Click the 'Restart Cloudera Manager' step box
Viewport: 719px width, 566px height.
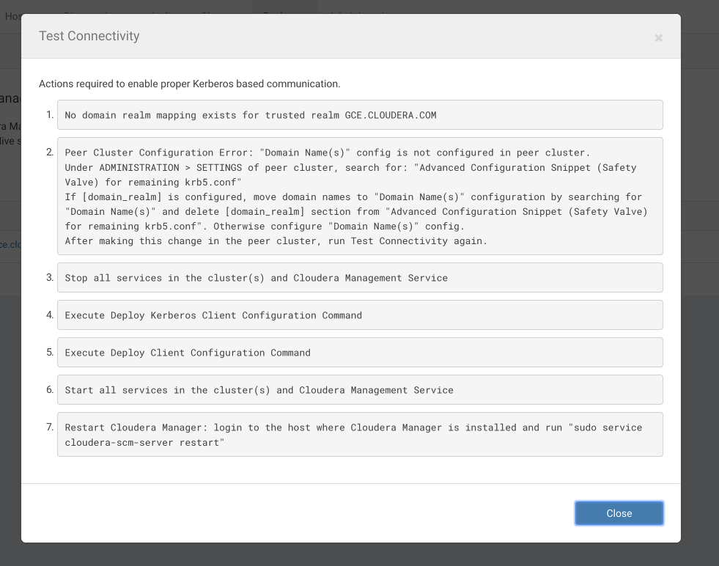pyautogui.click(x=359, y=434)
